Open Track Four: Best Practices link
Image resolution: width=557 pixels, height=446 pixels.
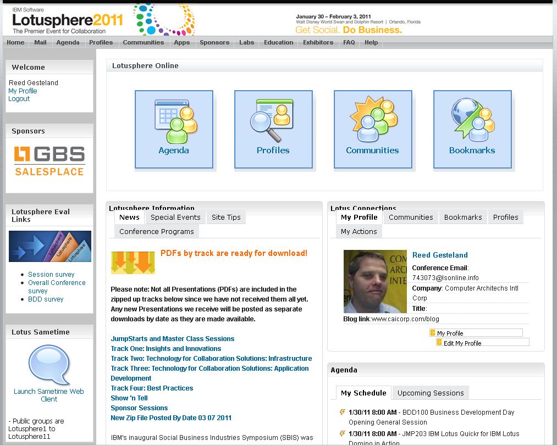152,388
